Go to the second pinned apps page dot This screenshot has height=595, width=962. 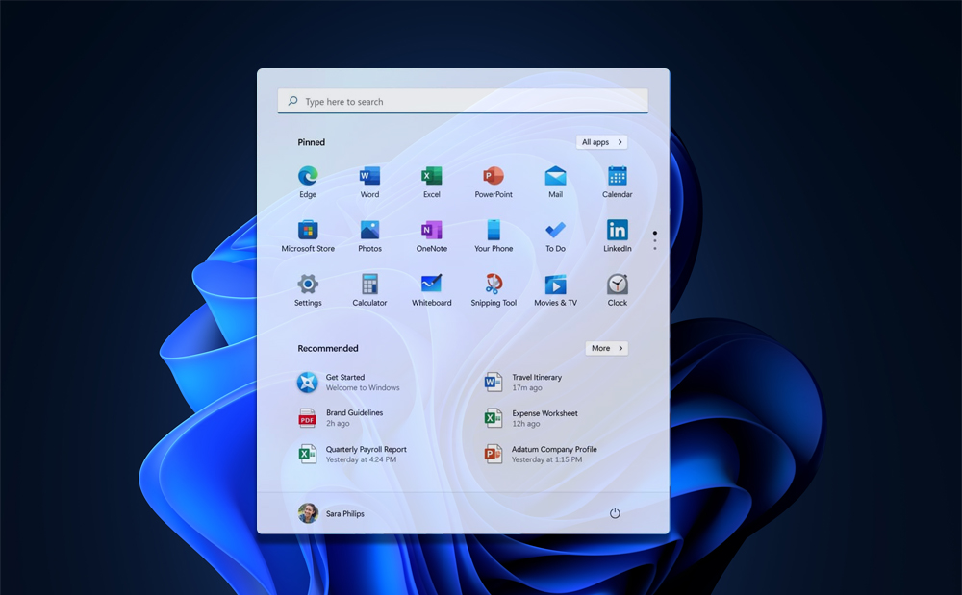654,241
